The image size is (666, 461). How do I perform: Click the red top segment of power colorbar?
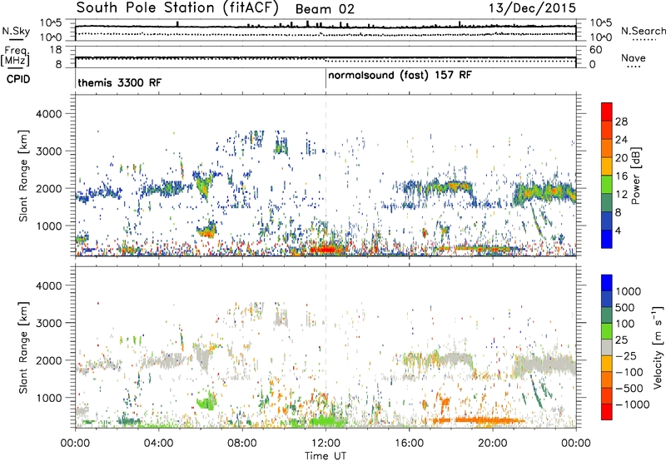point(607,112)
